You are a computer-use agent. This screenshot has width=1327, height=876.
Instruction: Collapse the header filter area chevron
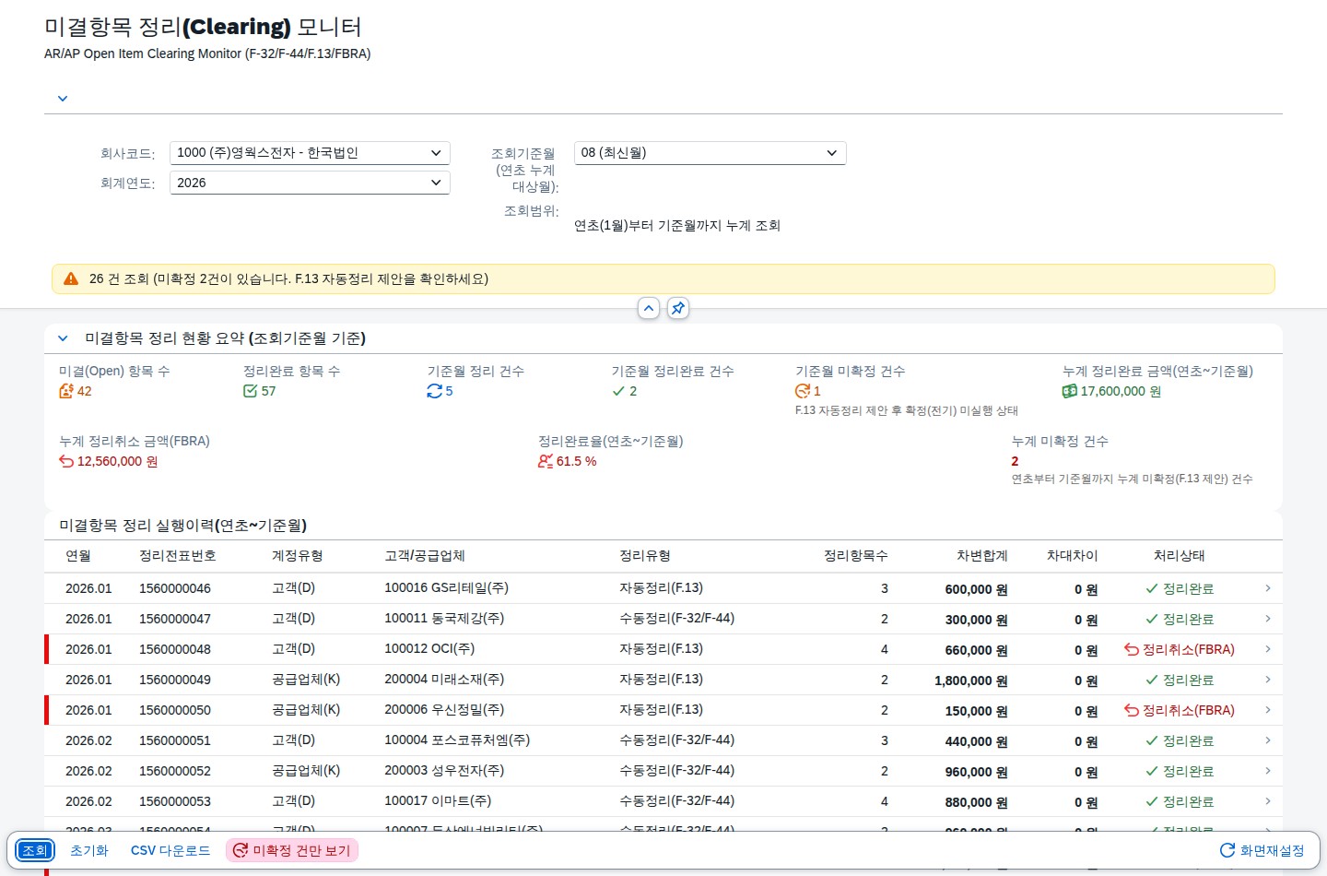(63, 99)
